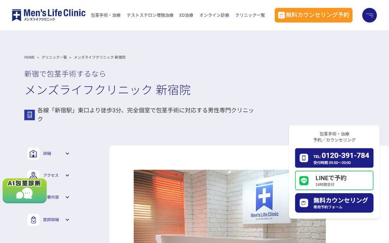Viewport: 389px width, 243px height.
Task: Open the テストステロン増強治療 nav item
Action: [150, 15]
